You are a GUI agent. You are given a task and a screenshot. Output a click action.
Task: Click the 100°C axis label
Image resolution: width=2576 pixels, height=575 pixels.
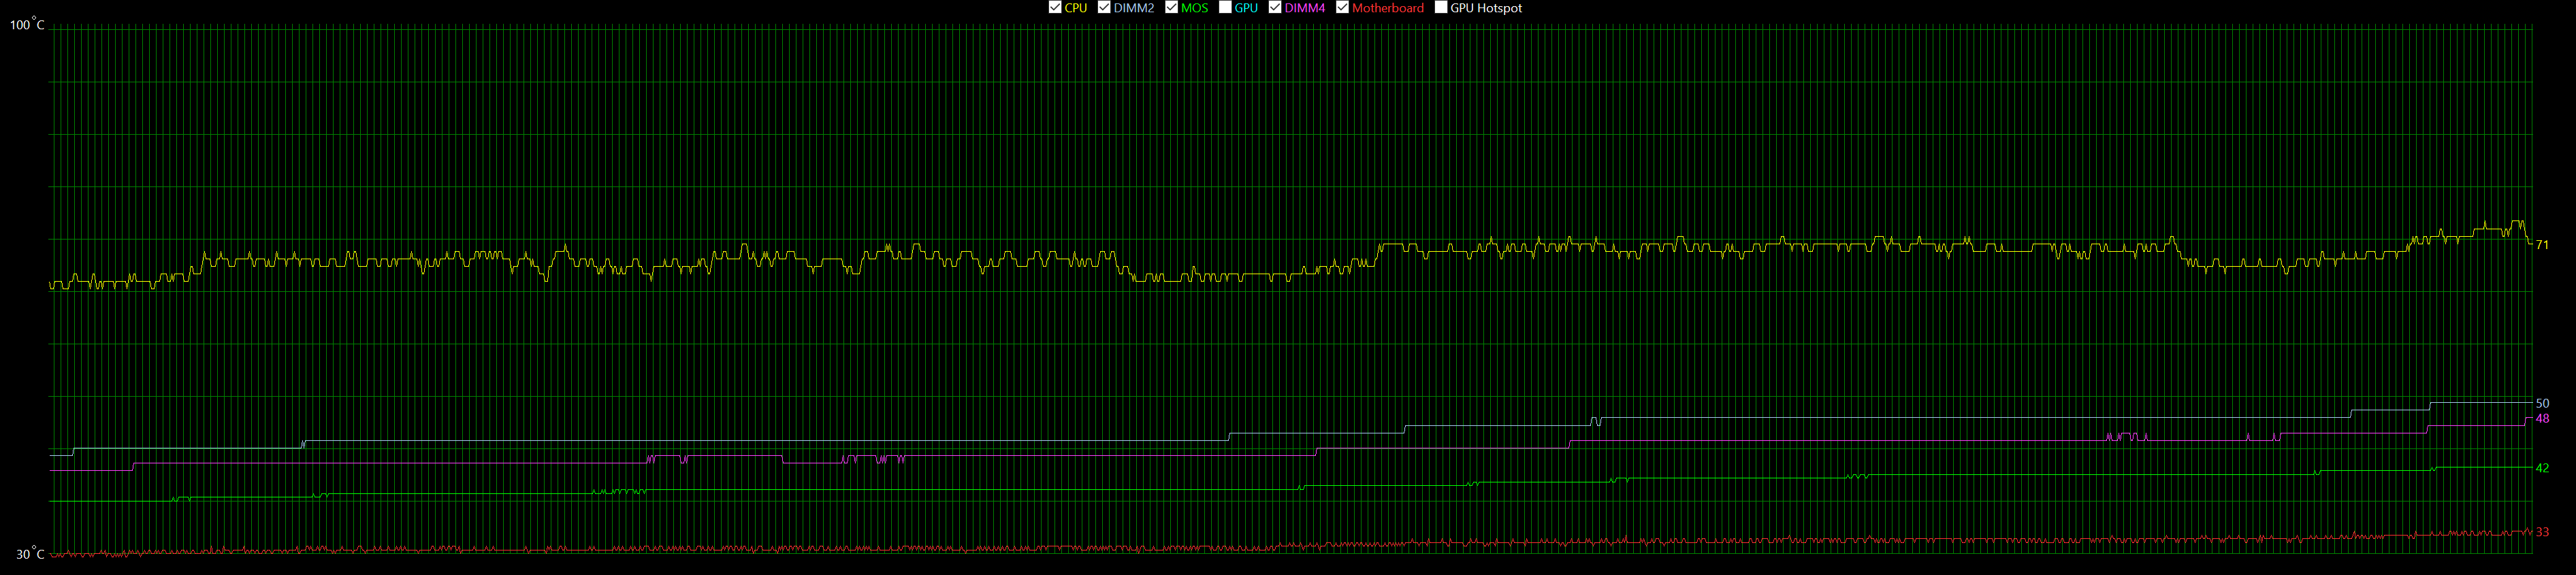pyautogui.click(x=27, y=25)
